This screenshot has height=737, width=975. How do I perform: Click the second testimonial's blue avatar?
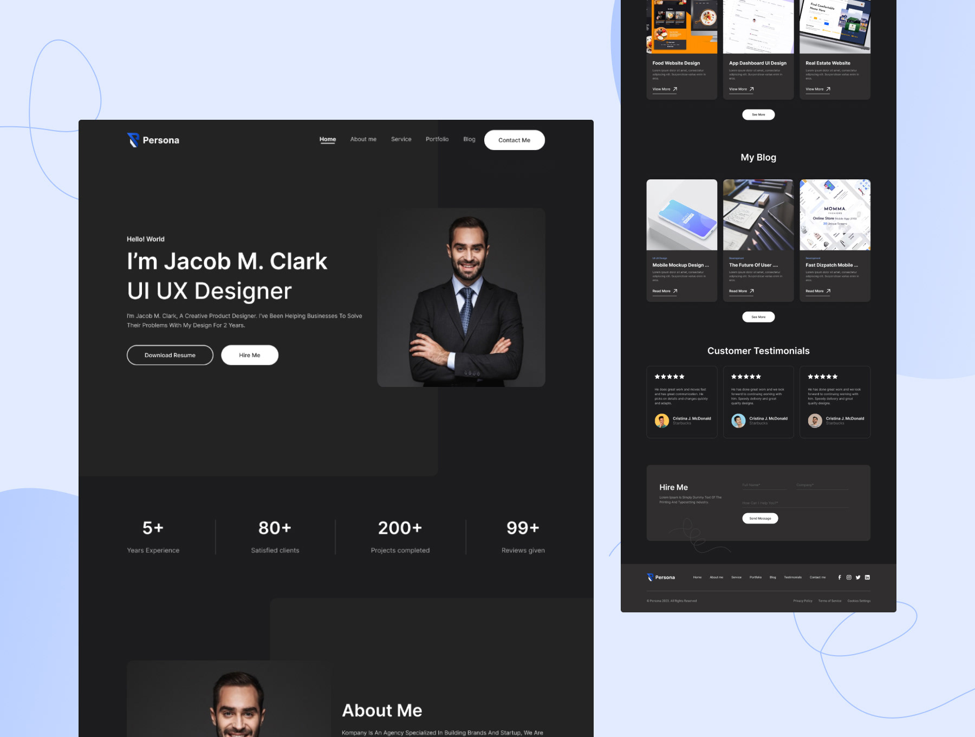(738, 421)
